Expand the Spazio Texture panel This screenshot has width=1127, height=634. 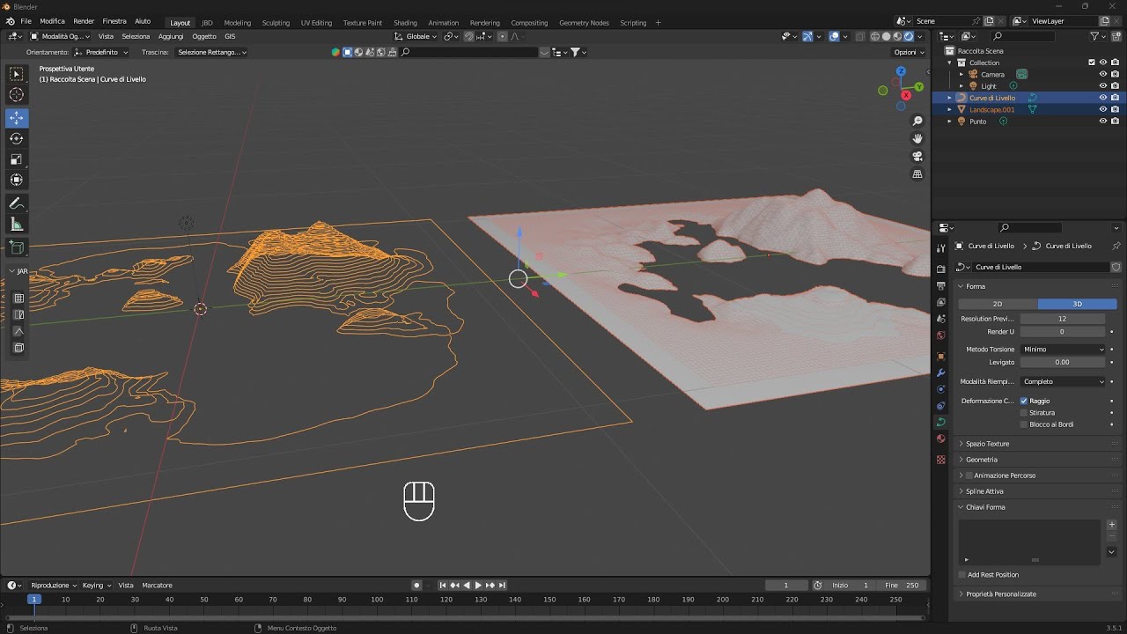pyautogui.click(x=987, y=444)
